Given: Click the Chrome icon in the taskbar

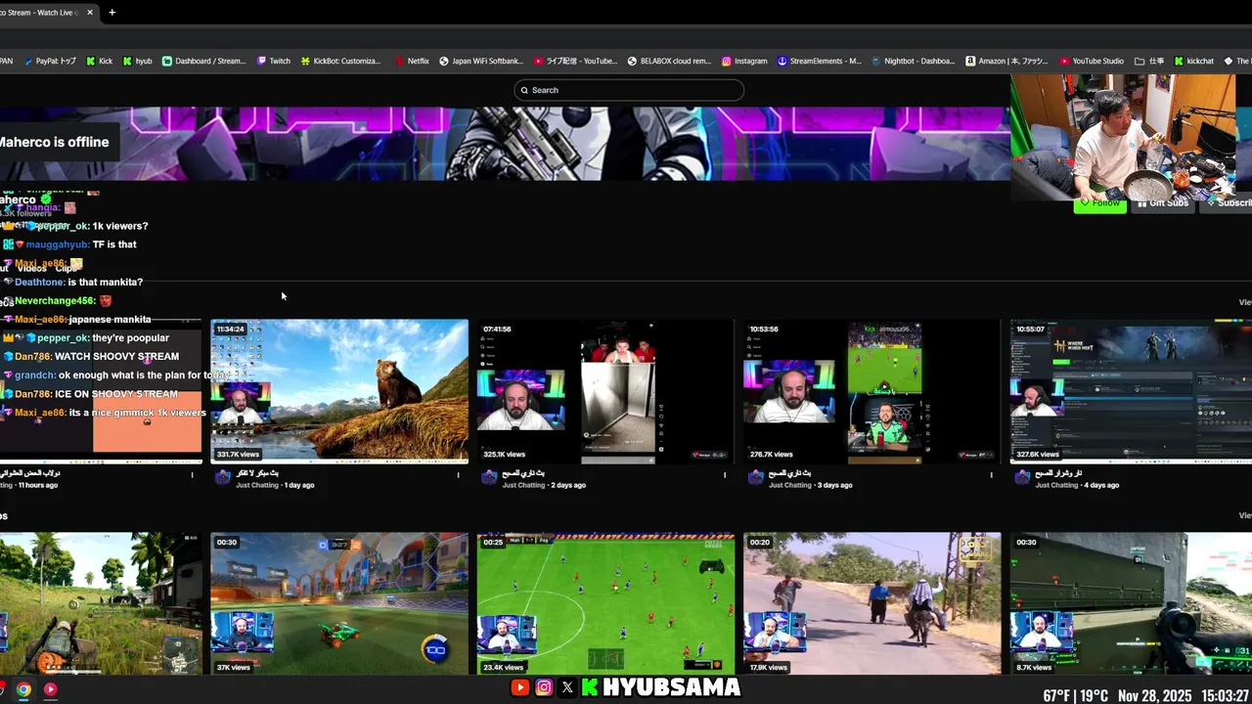Looking at the screenshot, I should pos(23,689).
